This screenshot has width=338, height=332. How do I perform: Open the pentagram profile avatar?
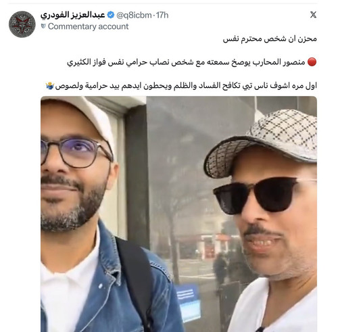click(22, 24)
